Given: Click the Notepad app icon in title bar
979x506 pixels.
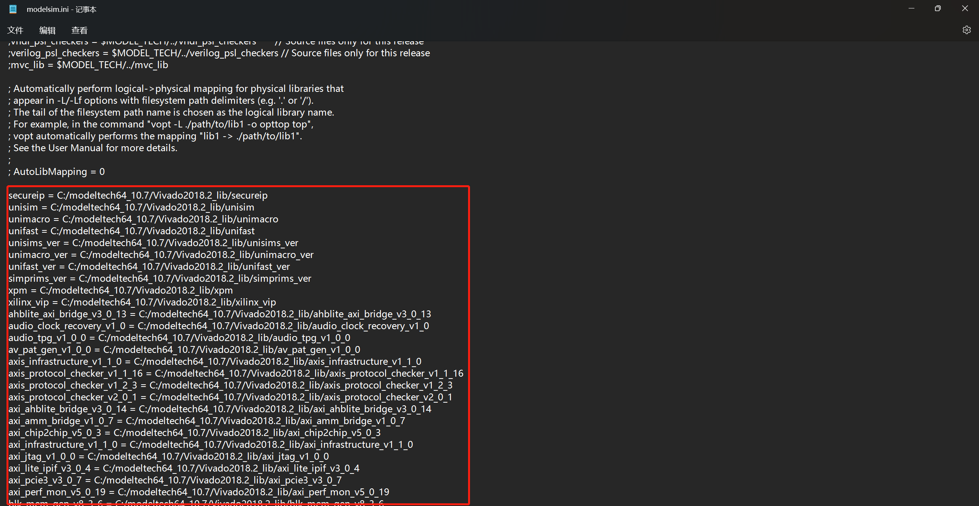Looking at the screenshot, I should 13,9.
